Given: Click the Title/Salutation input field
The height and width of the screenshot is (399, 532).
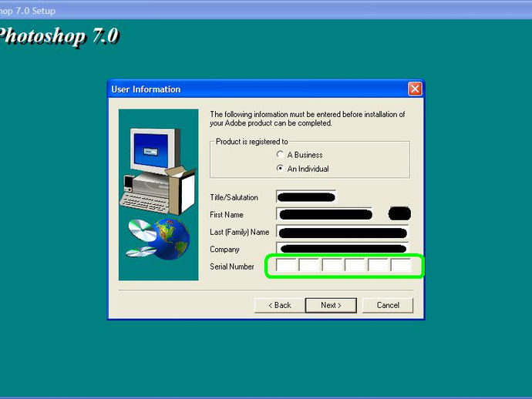Looking at the screenshot, I should (306, 197).
